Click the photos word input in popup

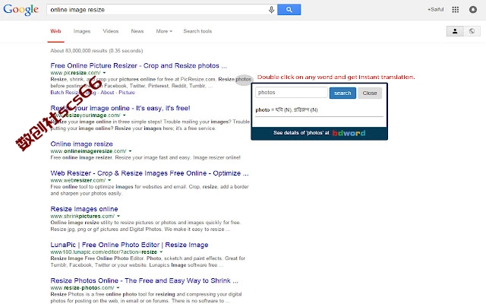pos(291,93)
